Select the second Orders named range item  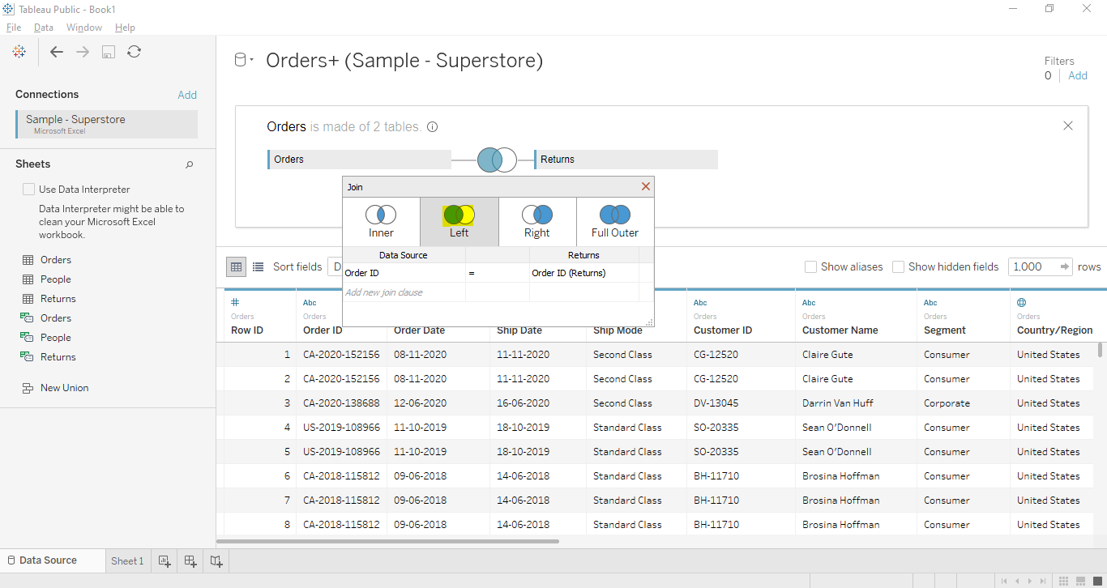[56, 318]
